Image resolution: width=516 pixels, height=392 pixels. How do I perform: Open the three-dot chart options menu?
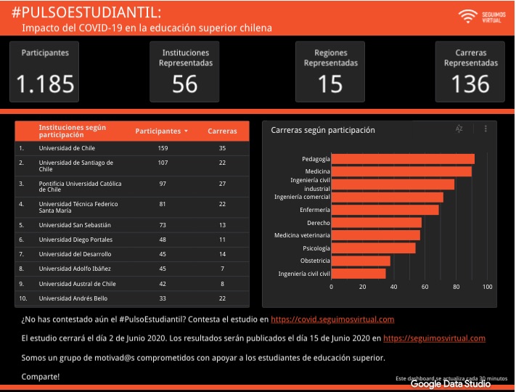point(486,128)
